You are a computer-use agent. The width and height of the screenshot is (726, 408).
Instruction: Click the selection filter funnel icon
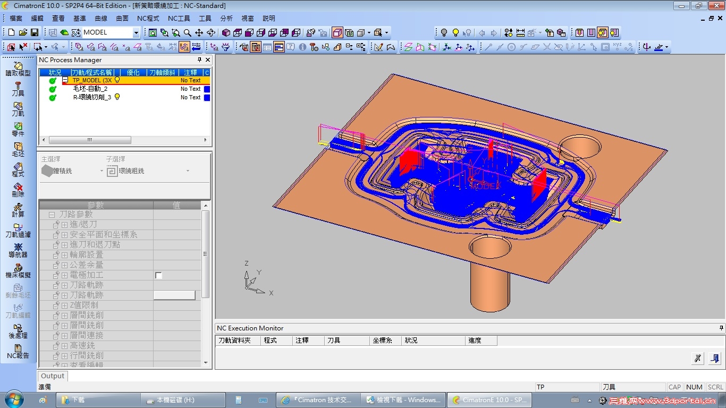[x=226, y=47]
